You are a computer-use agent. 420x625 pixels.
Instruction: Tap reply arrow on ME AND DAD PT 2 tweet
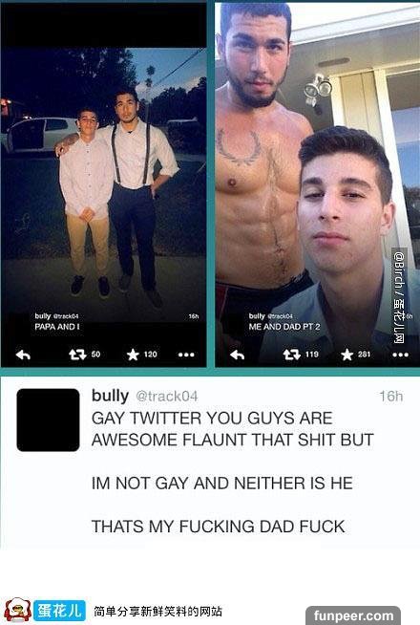238,355
